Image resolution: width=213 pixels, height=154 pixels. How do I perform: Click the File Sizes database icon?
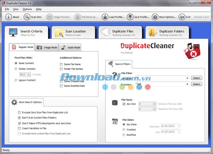tap(115, 103)
